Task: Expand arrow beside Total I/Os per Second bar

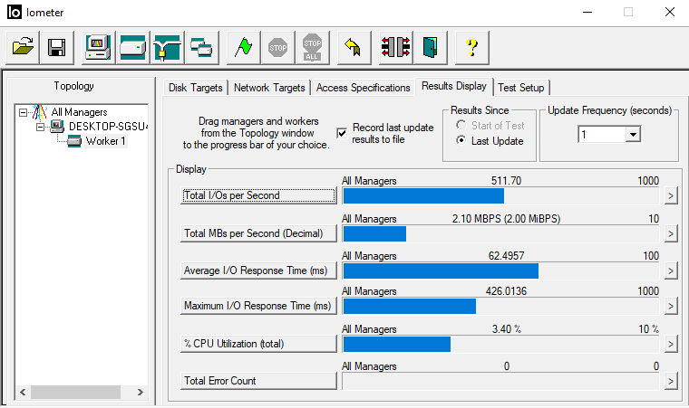Action: (x=671, y=195)
